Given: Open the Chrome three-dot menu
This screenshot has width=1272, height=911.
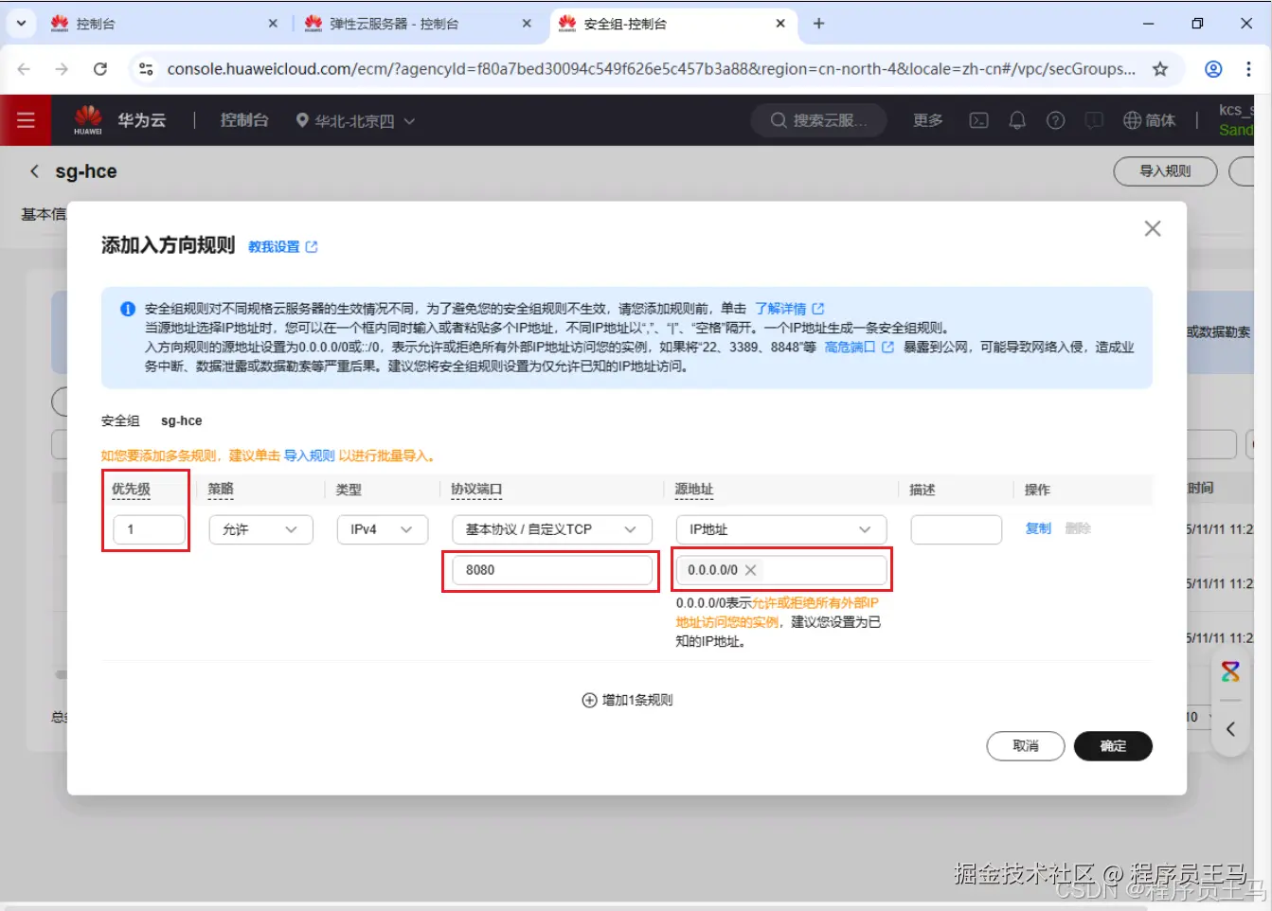Looking at the screenshot, I should point(1249,69).
